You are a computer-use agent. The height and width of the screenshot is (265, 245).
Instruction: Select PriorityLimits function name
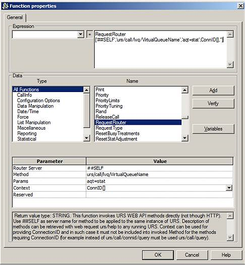point(107,101)
